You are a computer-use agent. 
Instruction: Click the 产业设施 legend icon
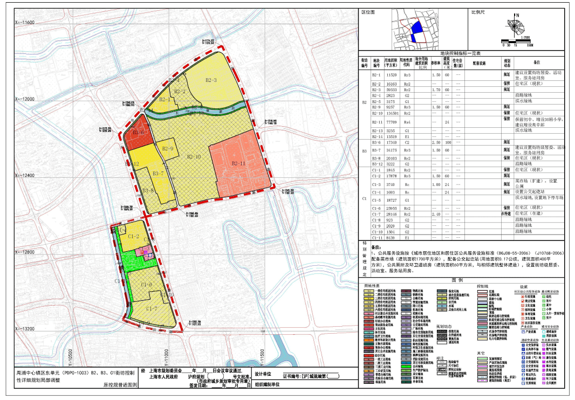pos(523,332)
